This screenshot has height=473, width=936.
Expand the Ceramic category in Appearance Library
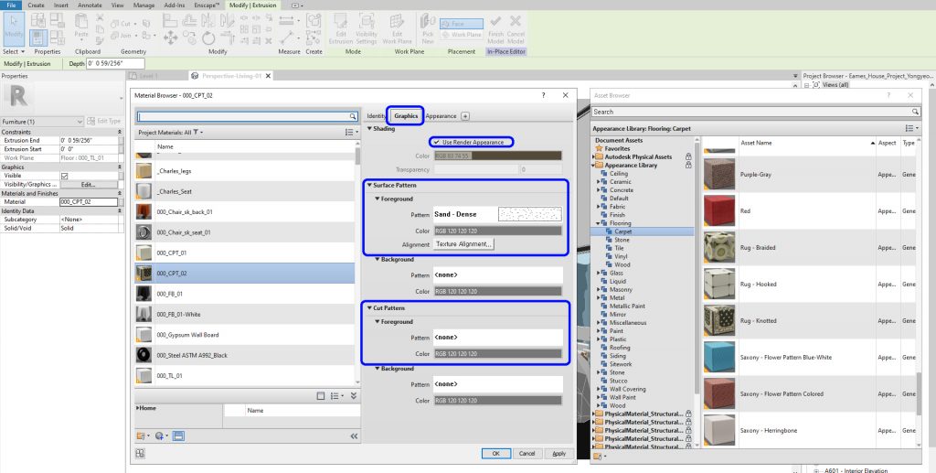pos(600,181)
